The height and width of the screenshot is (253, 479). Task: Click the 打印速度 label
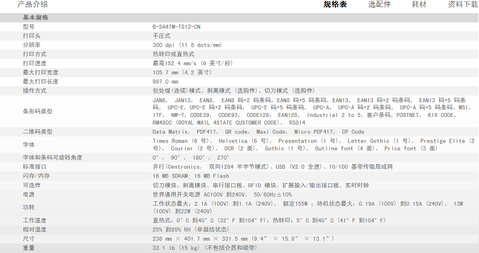pyautogui.click(x=34, y=63)
